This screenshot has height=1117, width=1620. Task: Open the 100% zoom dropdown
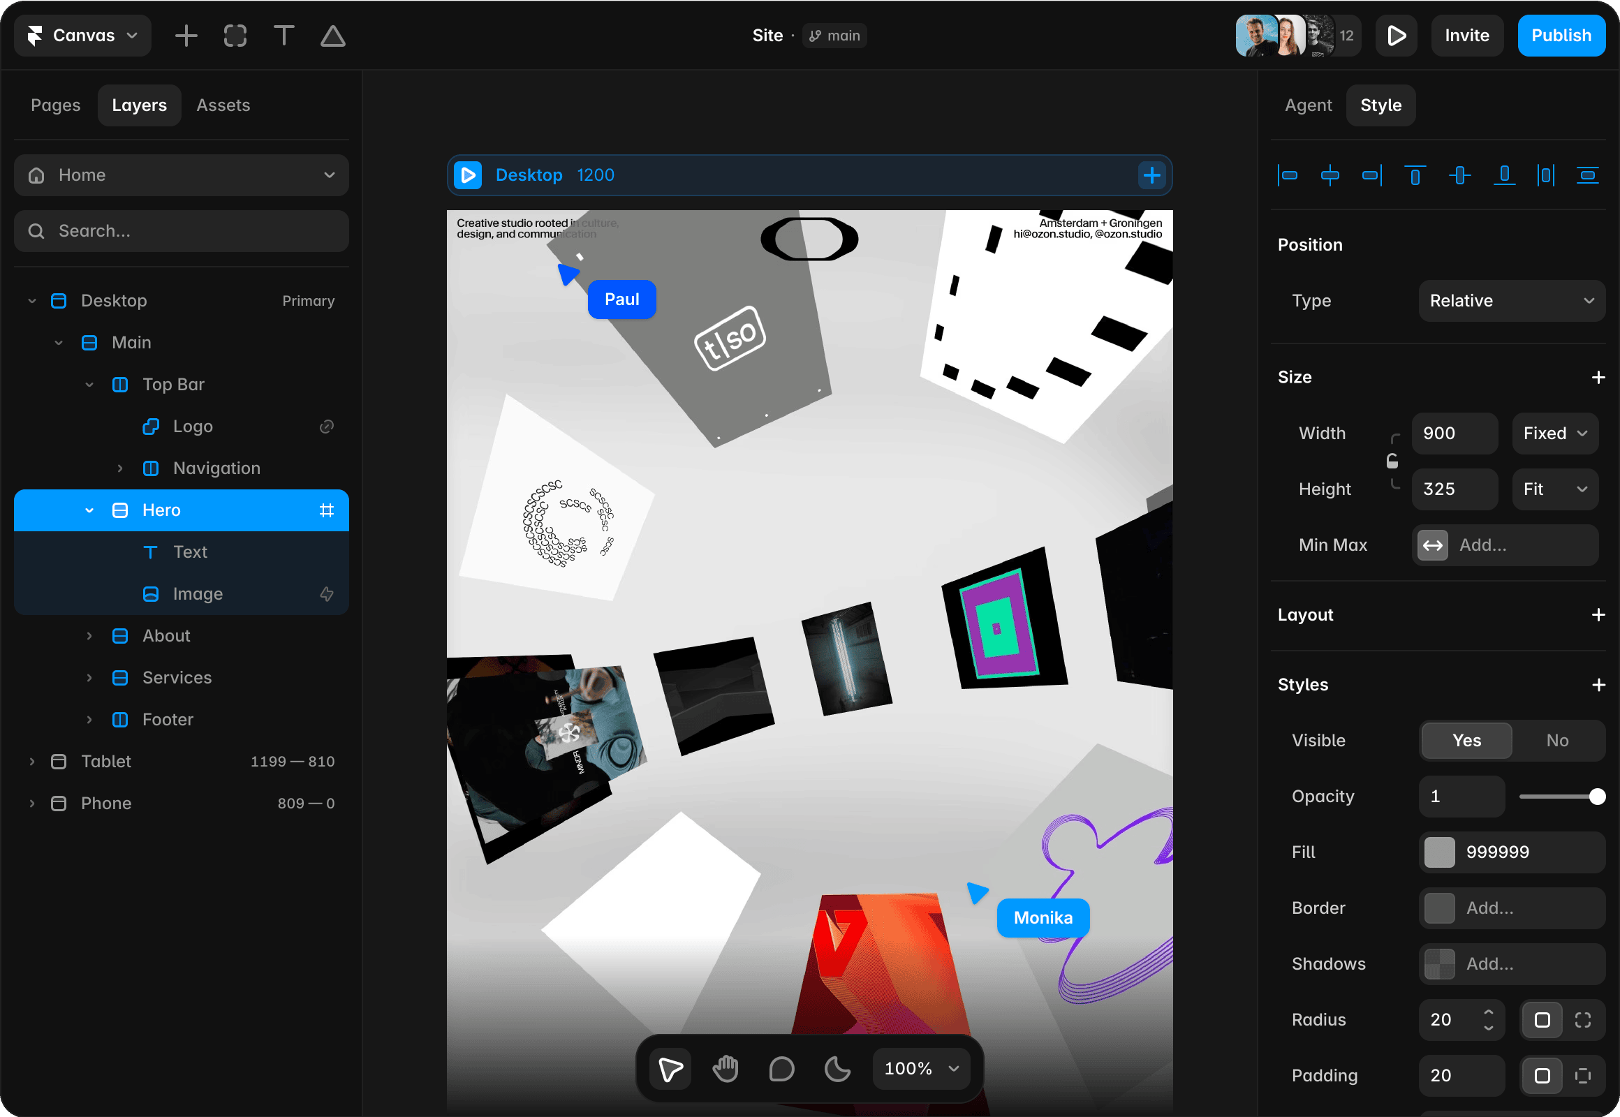(x=921, y=1069)
